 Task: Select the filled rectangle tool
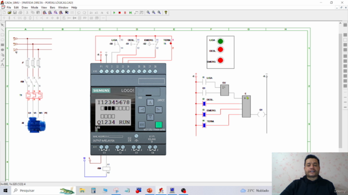click(x=2, y=45)
